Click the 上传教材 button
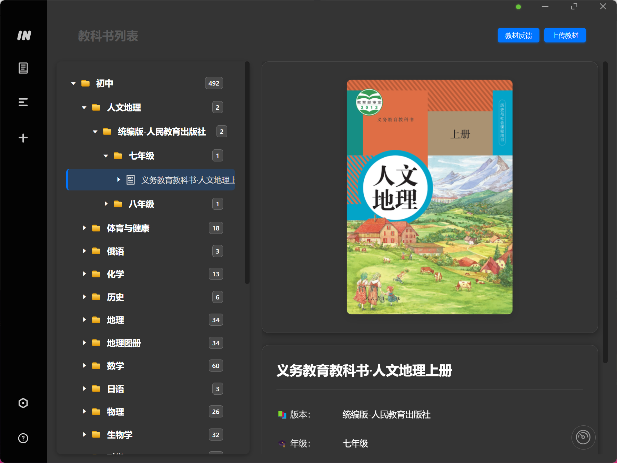The width and height of the screenshot is (617, 463). tap(565, 36)
